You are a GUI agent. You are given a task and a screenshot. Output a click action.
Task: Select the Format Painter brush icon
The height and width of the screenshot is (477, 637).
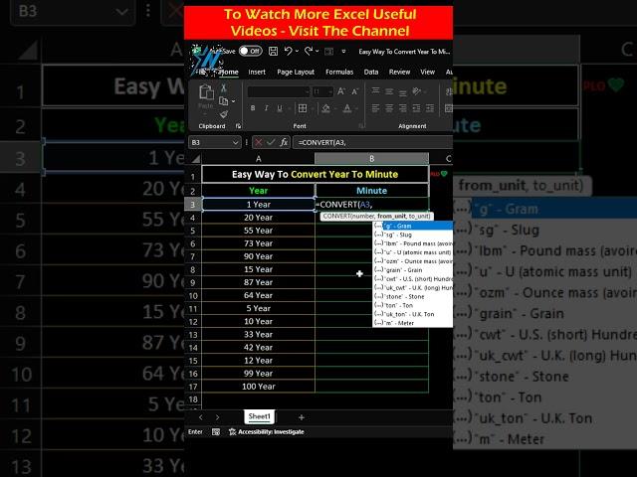click(223, 114)
